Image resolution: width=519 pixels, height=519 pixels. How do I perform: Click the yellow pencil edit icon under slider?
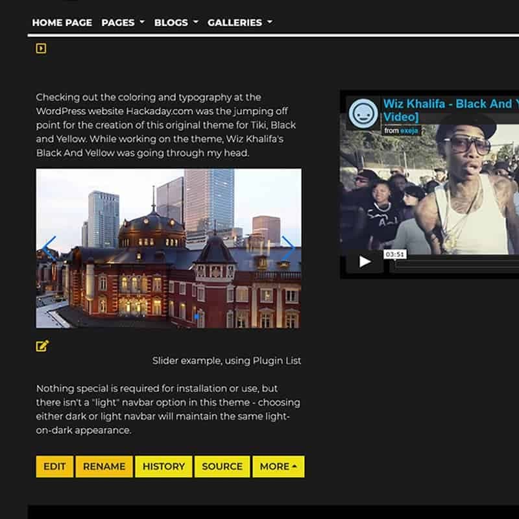(x=42, y=346)
